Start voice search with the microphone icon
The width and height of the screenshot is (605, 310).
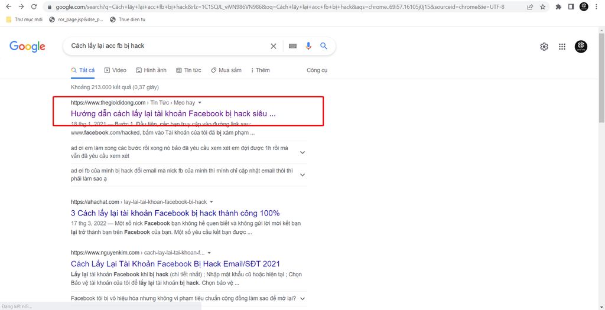tap(308, 46)
